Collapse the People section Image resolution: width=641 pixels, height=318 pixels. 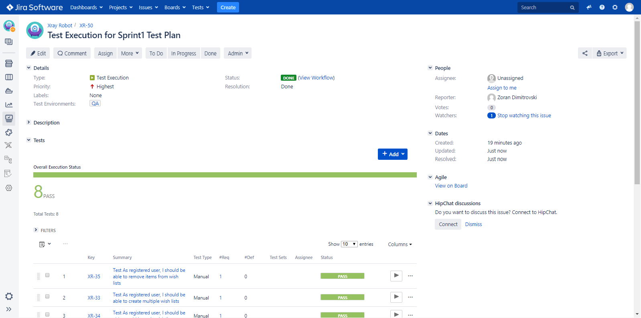tap(430, 68)
